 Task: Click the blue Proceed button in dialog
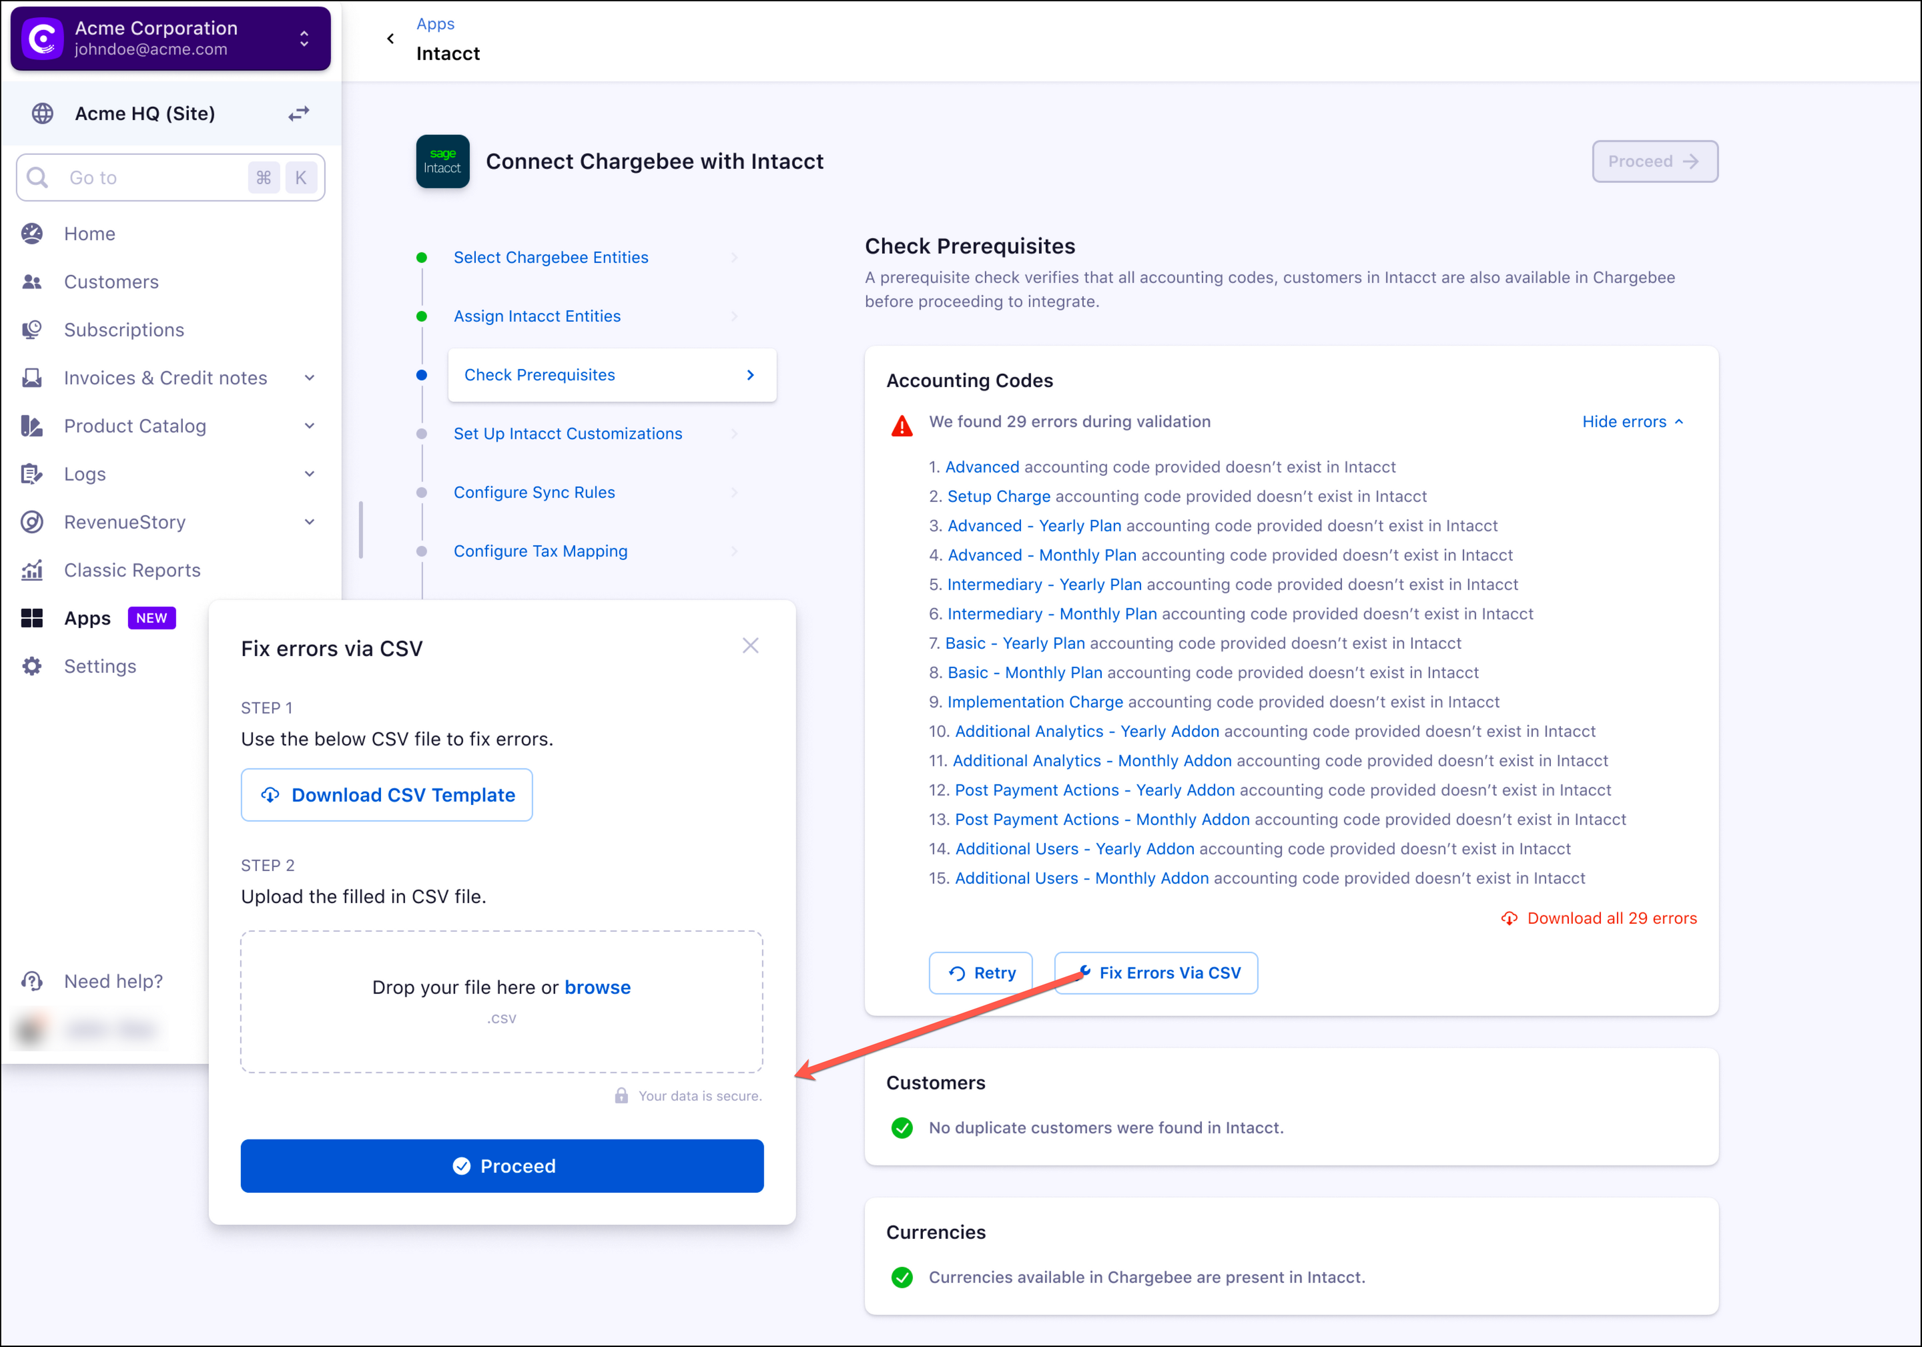[x=501, y=1166]
